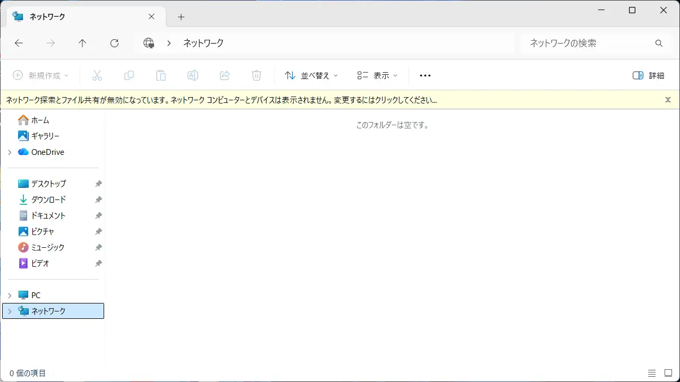Refresh the Network folder view
This screenshot has width=680, height=382.
coord(114,44)
